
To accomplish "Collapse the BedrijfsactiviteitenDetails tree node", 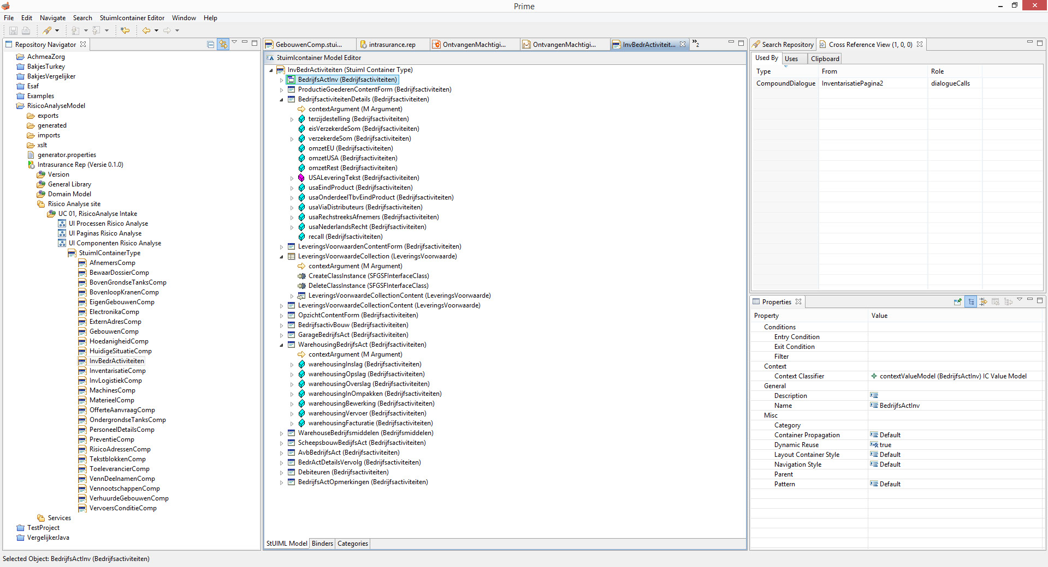I will pyautogui.click(x=282, y=100).
